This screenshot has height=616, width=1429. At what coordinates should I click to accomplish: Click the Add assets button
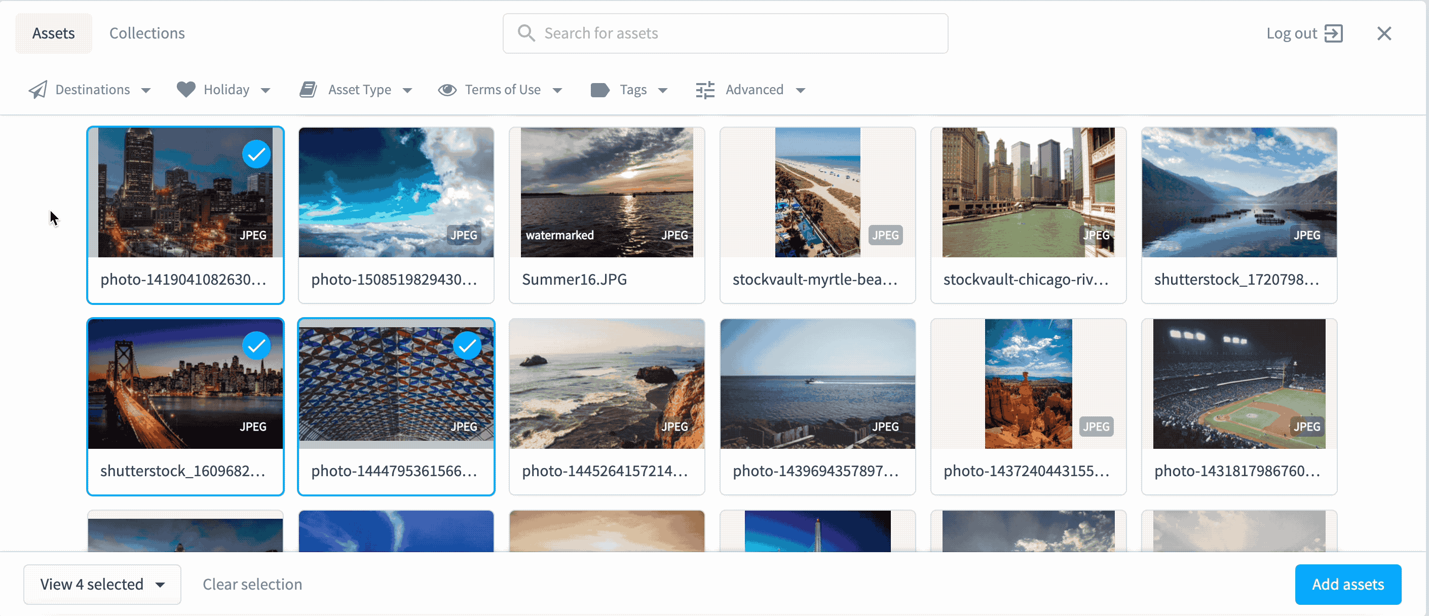tap(1348, 585)
